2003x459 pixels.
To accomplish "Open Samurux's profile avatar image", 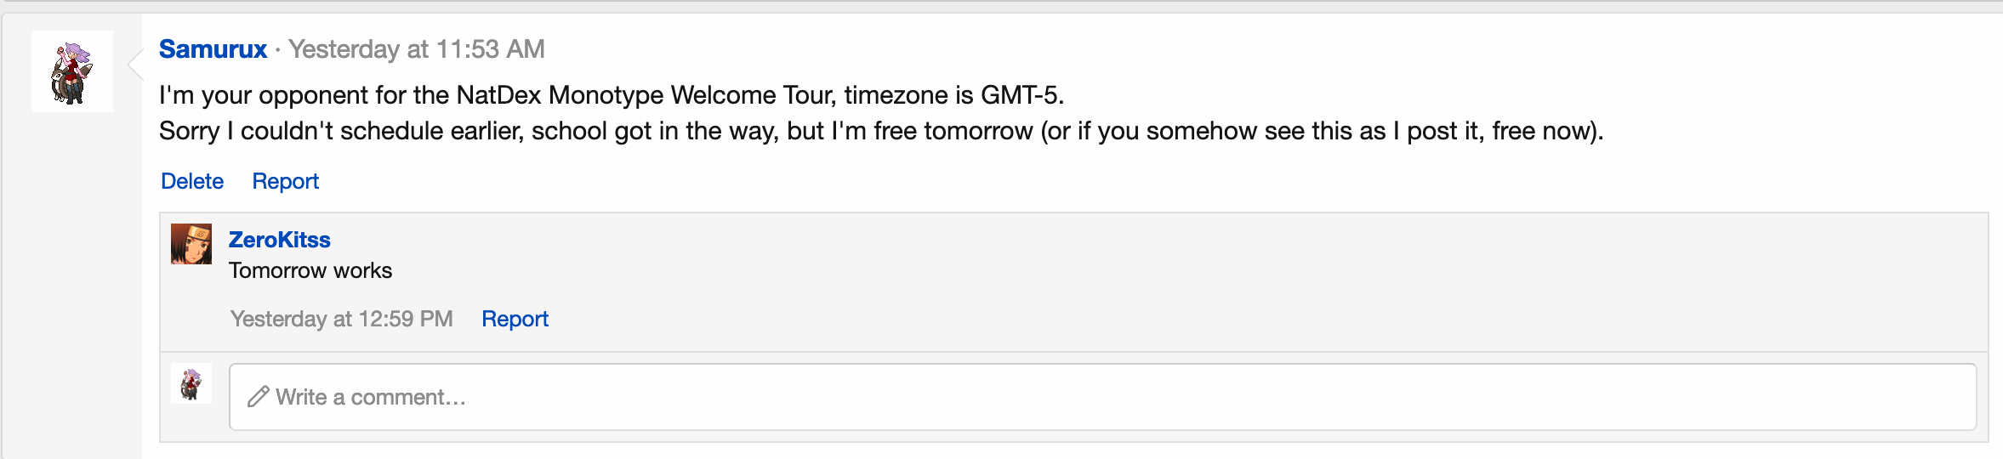I will click(72, 71).
